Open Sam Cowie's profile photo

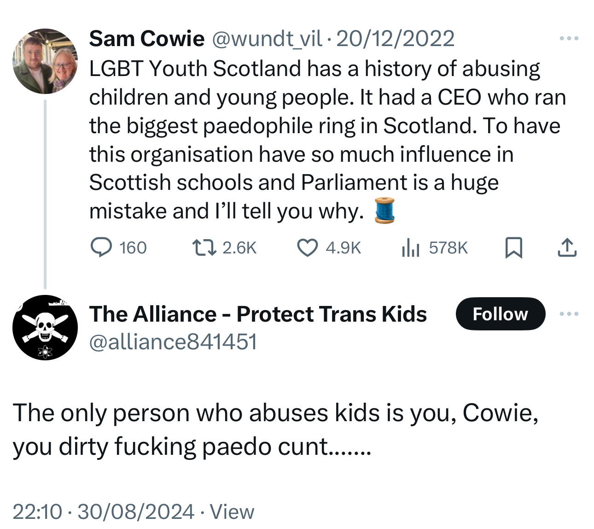(x=45, y=61)
